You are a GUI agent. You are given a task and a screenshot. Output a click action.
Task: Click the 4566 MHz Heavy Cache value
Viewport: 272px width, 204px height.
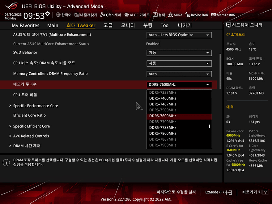pyautogui.click(x=256, y=166)
